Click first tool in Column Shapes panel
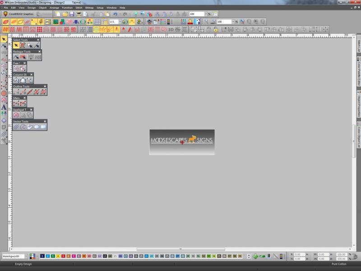 coord(16,80)
